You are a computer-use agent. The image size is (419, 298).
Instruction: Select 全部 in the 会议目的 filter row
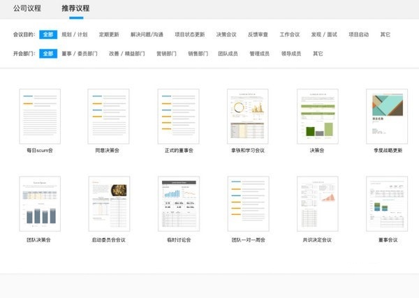tap(48, 34)
